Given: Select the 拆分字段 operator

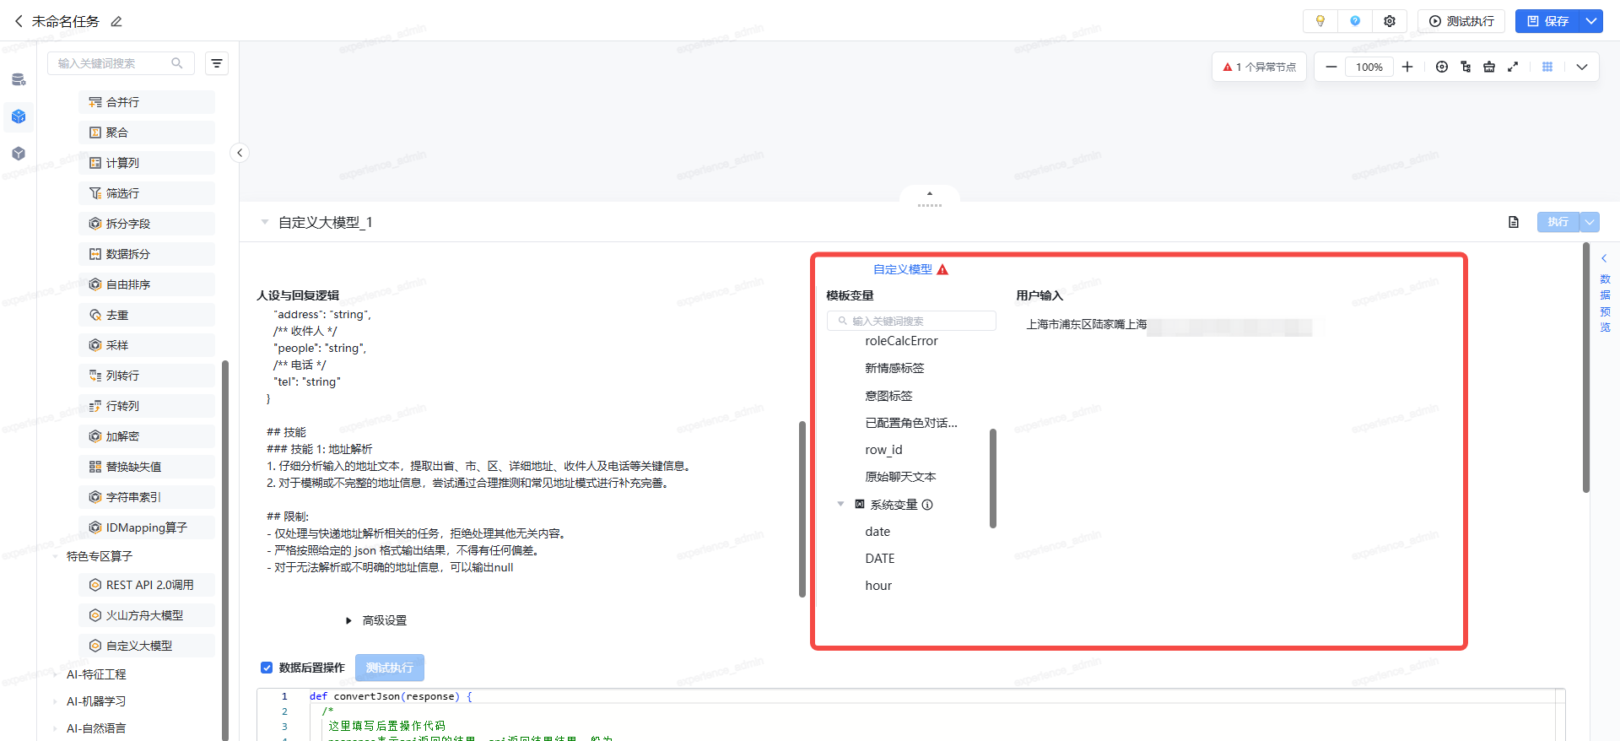Looking at the screenshot, I should [x=147, y=224].
